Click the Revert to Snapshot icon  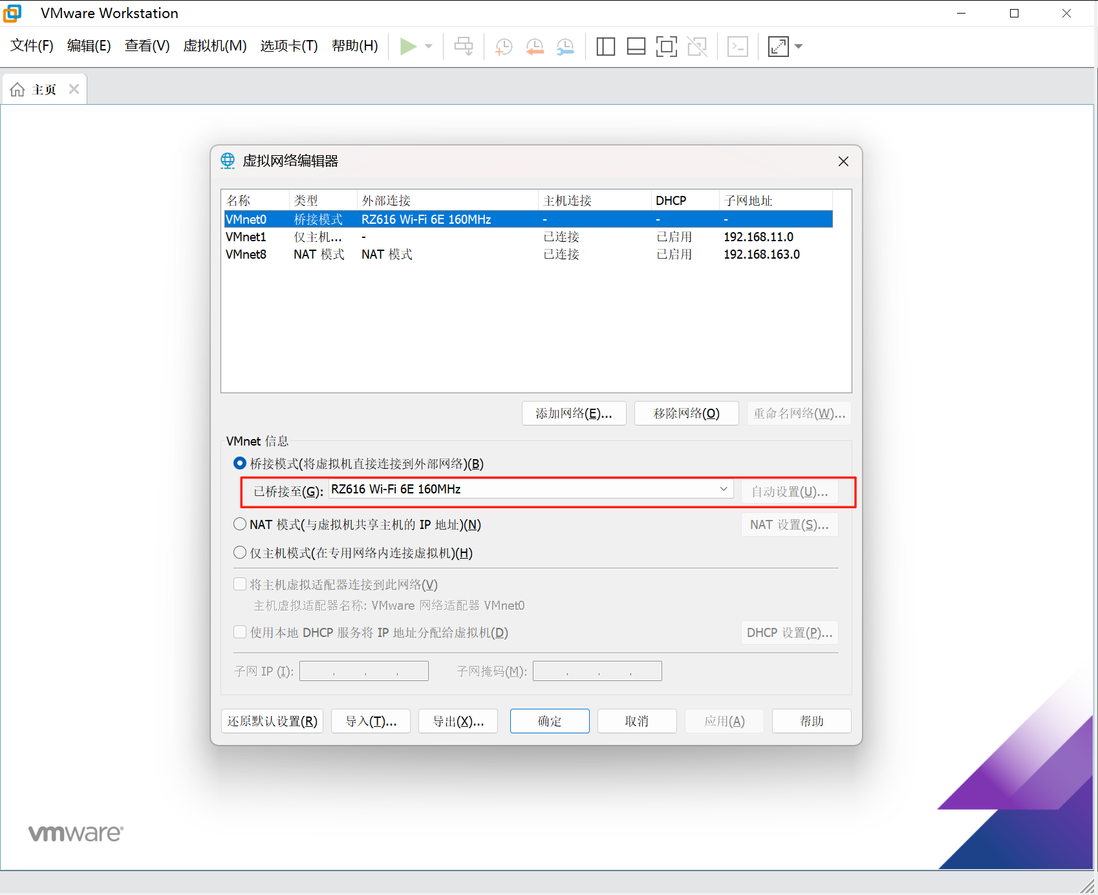(x=535, y=46)
